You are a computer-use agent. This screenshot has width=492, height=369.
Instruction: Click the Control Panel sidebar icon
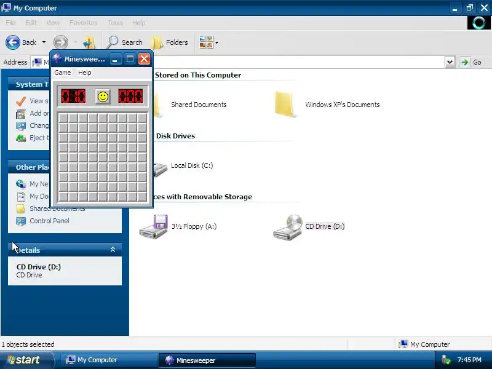(x=21, y=221)
